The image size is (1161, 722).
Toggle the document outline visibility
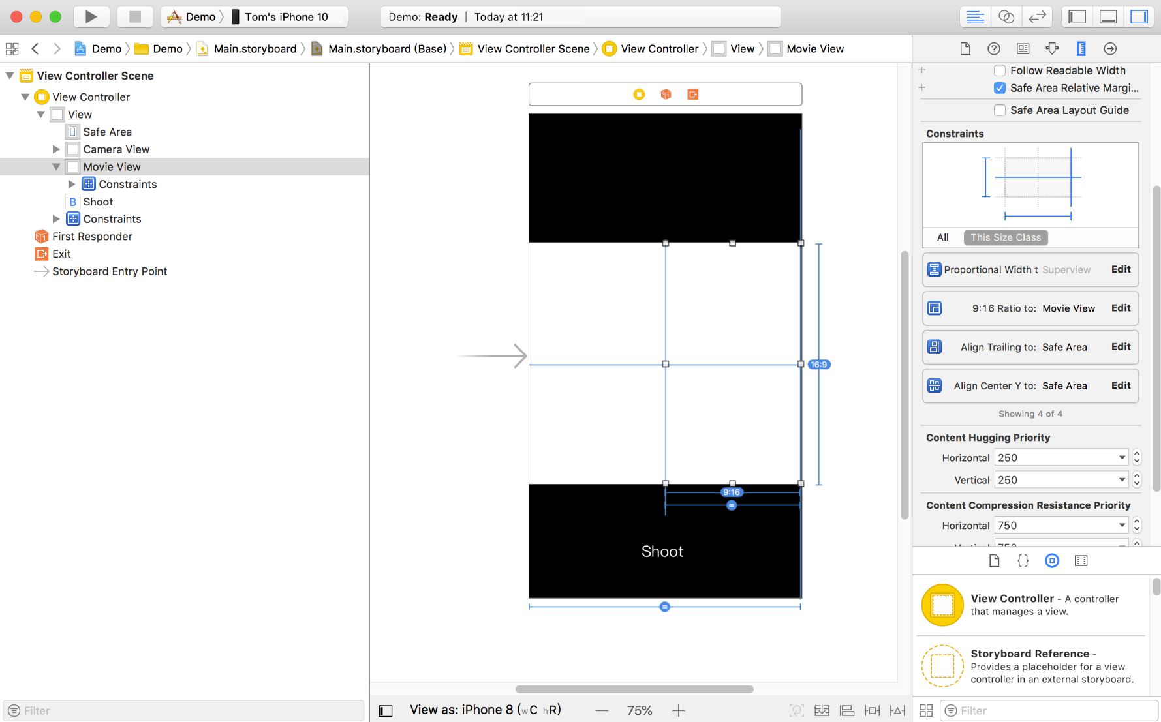click(x=386, y=710)
